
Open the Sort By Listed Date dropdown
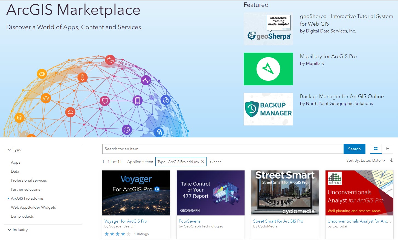[x=366, y=160]
